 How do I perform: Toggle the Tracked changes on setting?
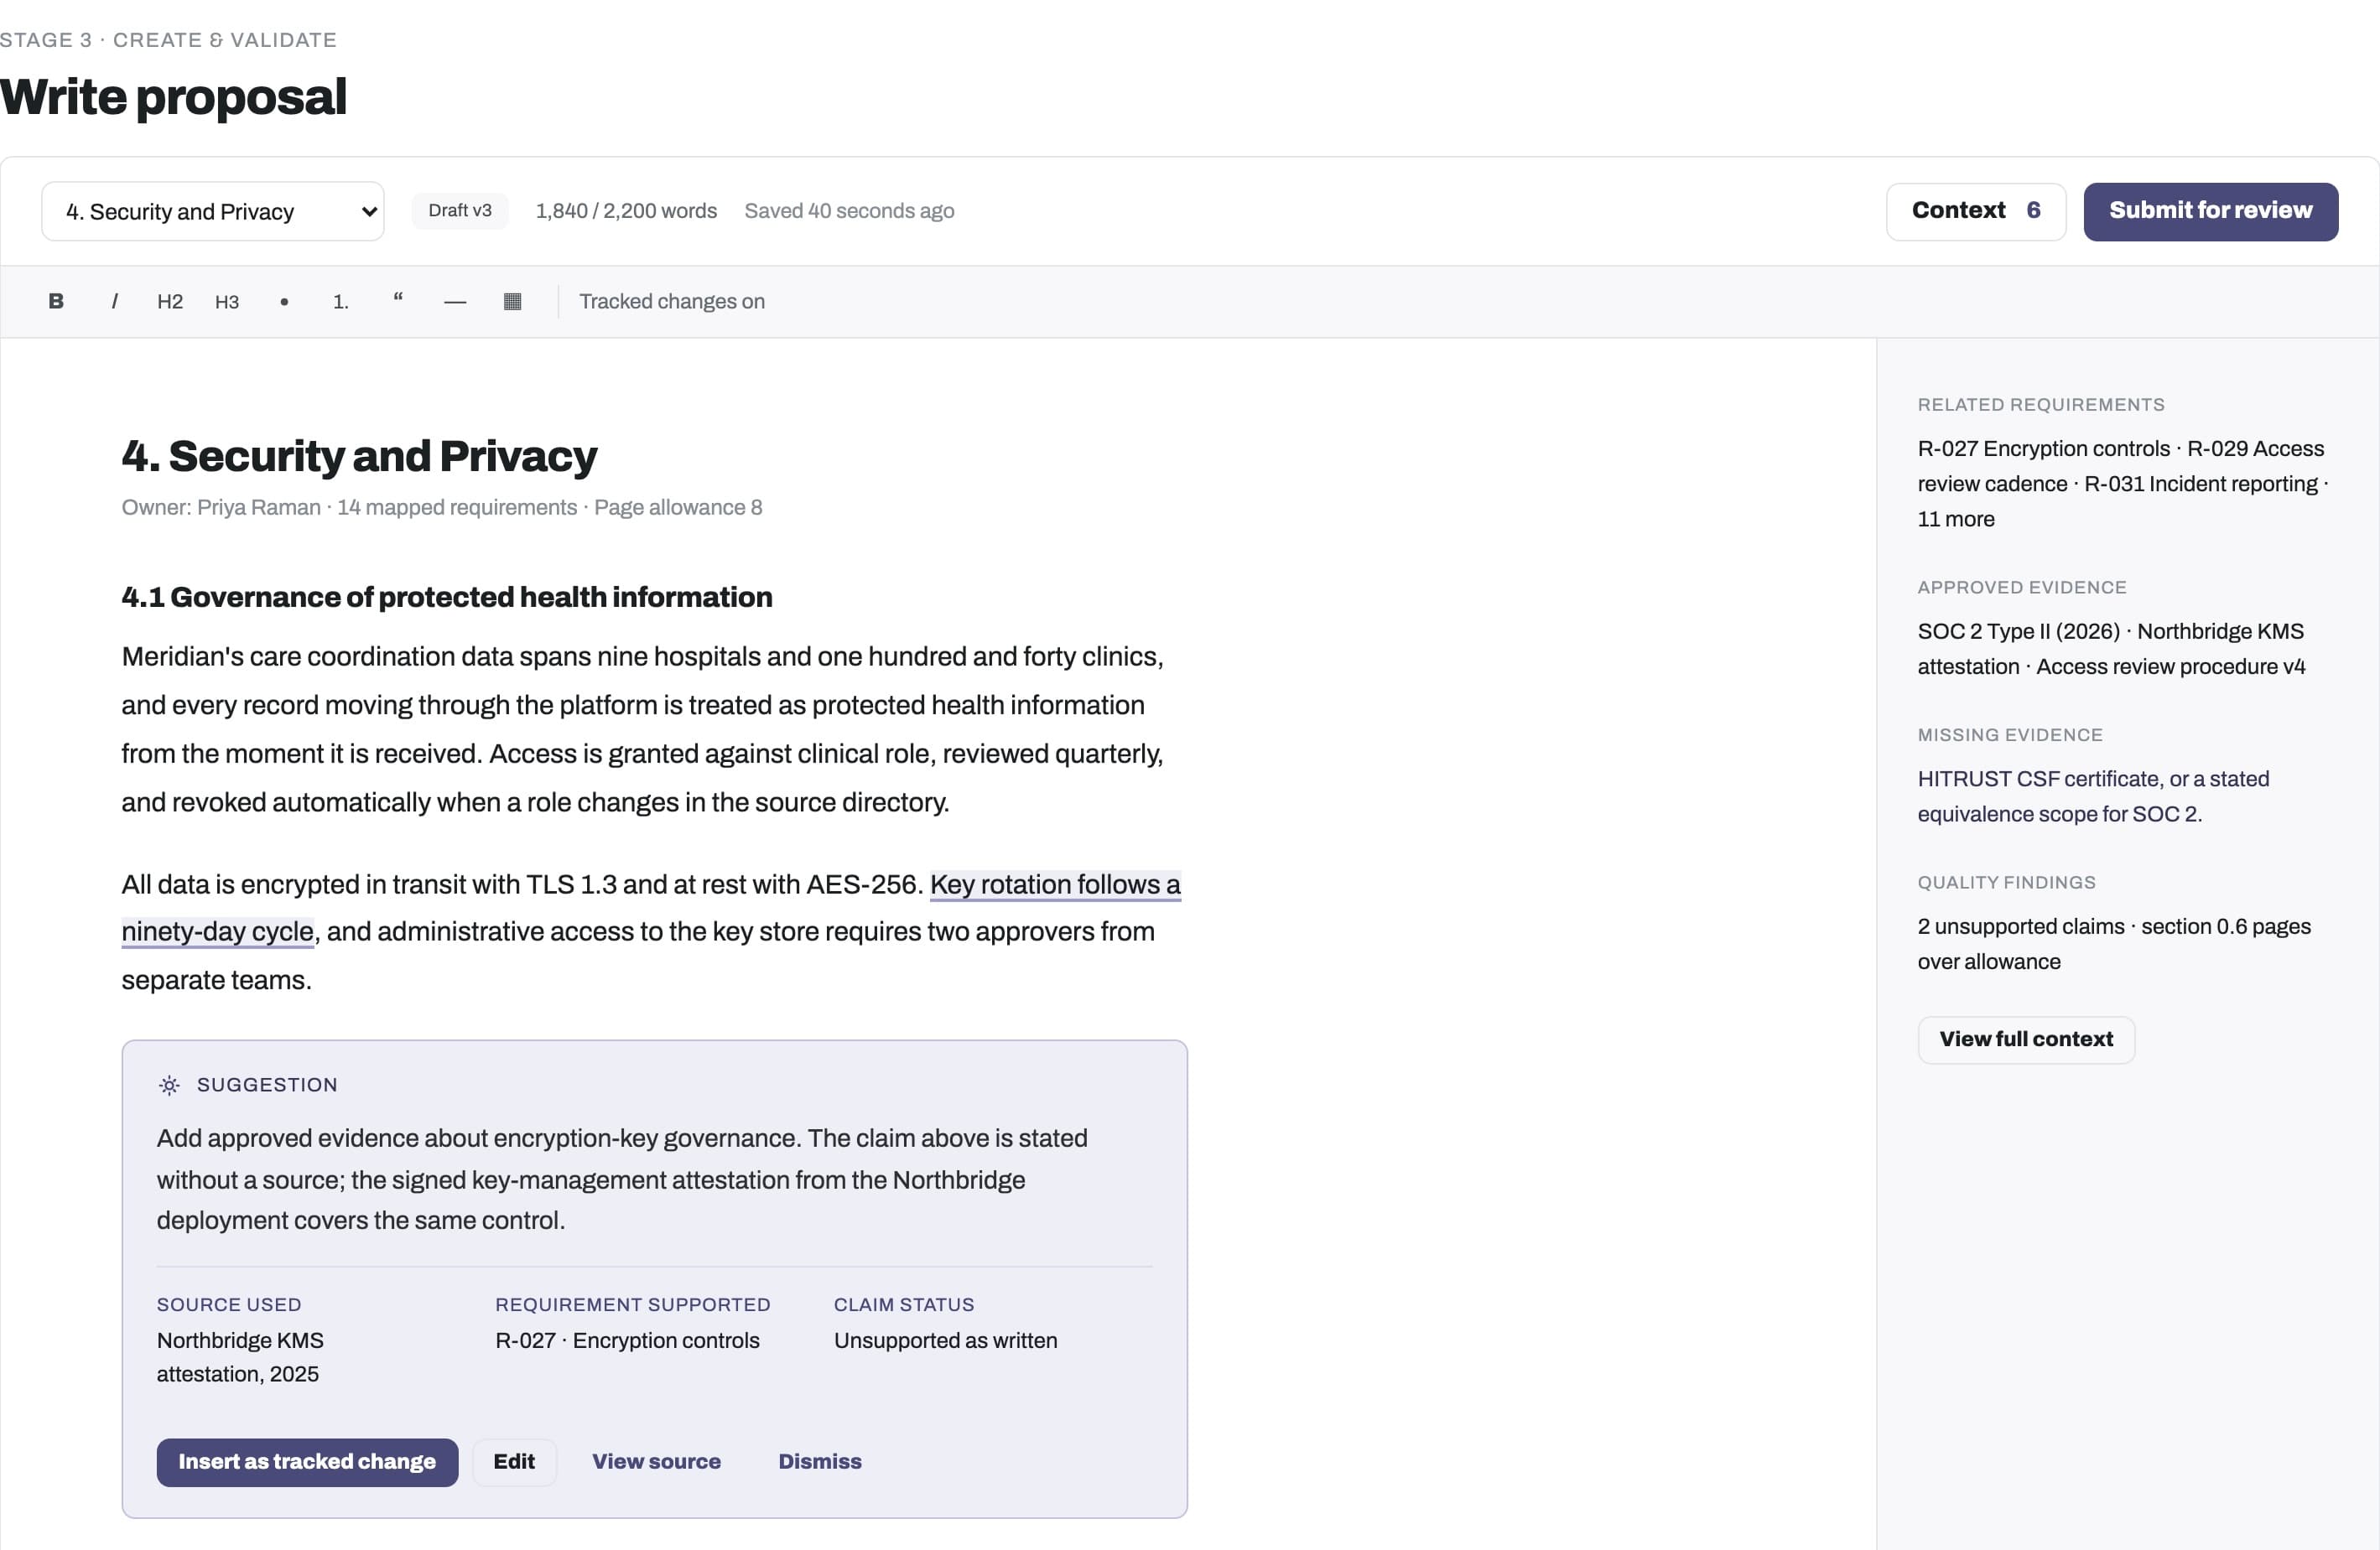672,301
